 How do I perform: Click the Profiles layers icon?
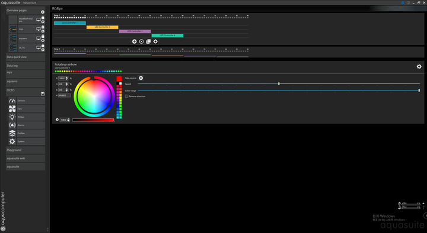click(12, 133)
